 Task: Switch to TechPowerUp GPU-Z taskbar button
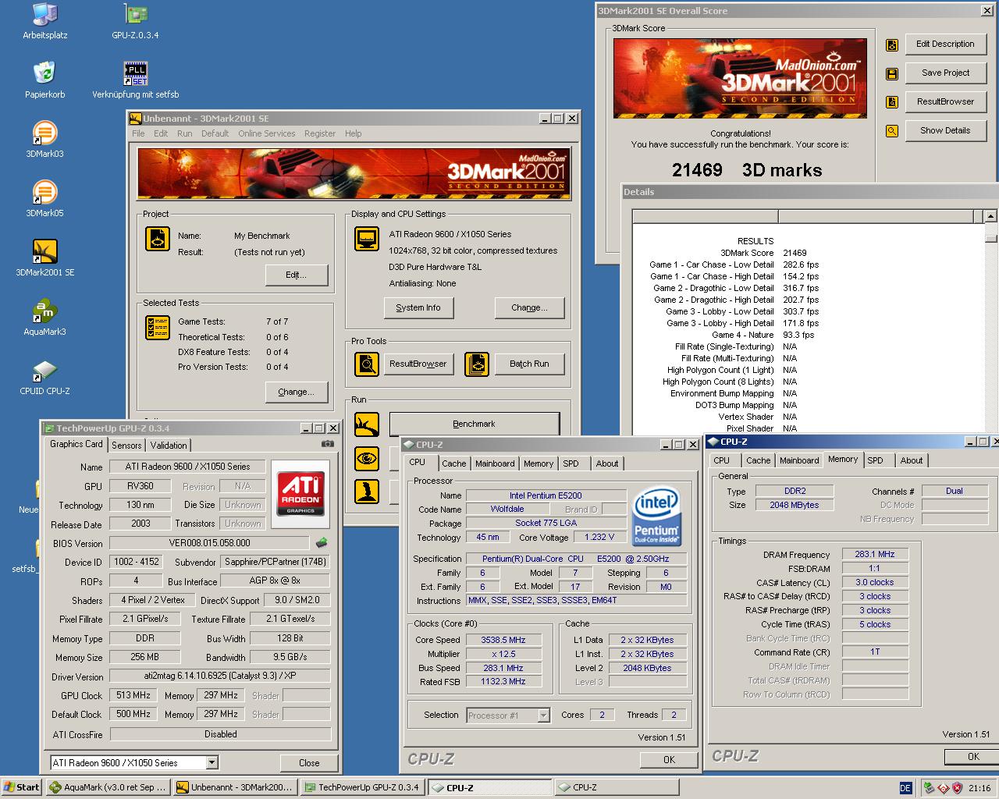pyautogui.click(x=361, y=787)
